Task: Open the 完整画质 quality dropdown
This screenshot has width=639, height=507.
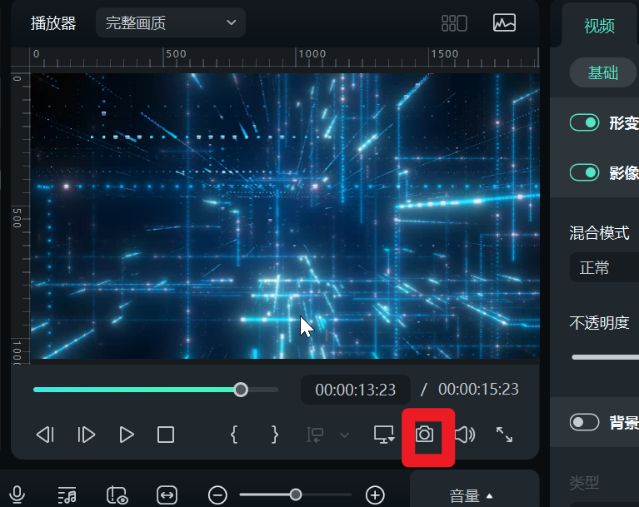Action: [x=171, y=22]
